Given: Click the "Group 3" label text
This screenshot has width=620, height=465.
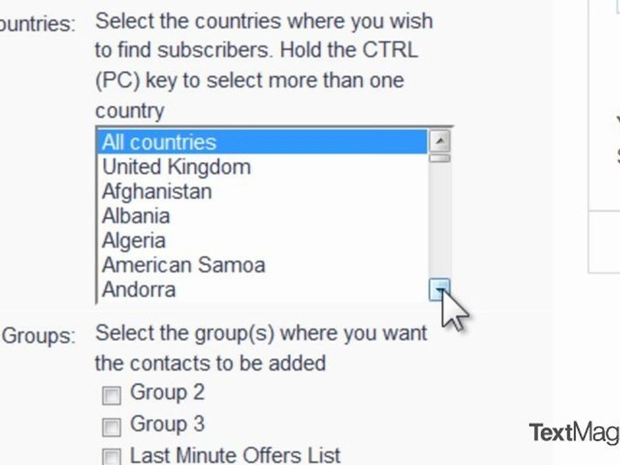Looking at the screenshot, I should point(167,424).
